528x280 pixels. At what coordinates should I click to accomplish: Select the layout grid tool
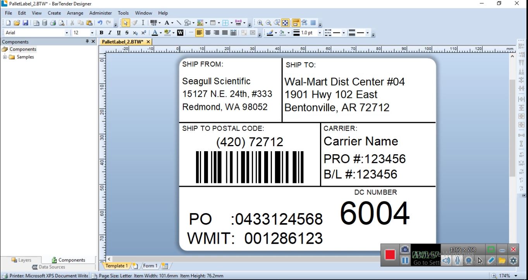pos(225,23)
